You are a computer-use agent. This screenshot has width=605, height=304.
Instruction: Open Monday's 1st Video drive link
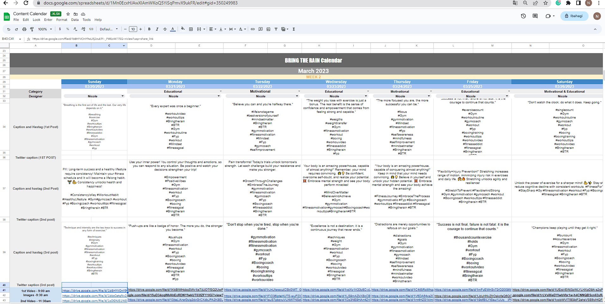tap(175, 289)
